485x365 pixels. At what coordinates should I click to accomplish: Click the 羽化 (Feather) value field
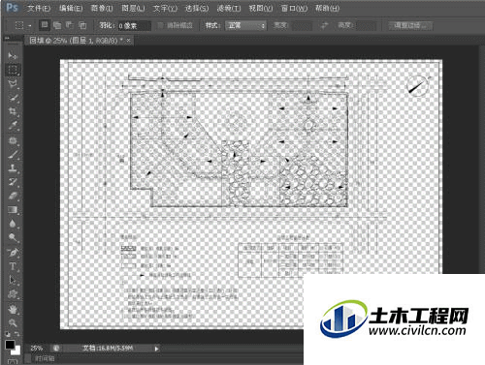(x=134, y=25)
